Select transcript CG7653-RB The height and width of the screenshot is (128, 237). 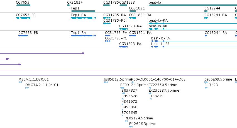[x=26, y=15]
